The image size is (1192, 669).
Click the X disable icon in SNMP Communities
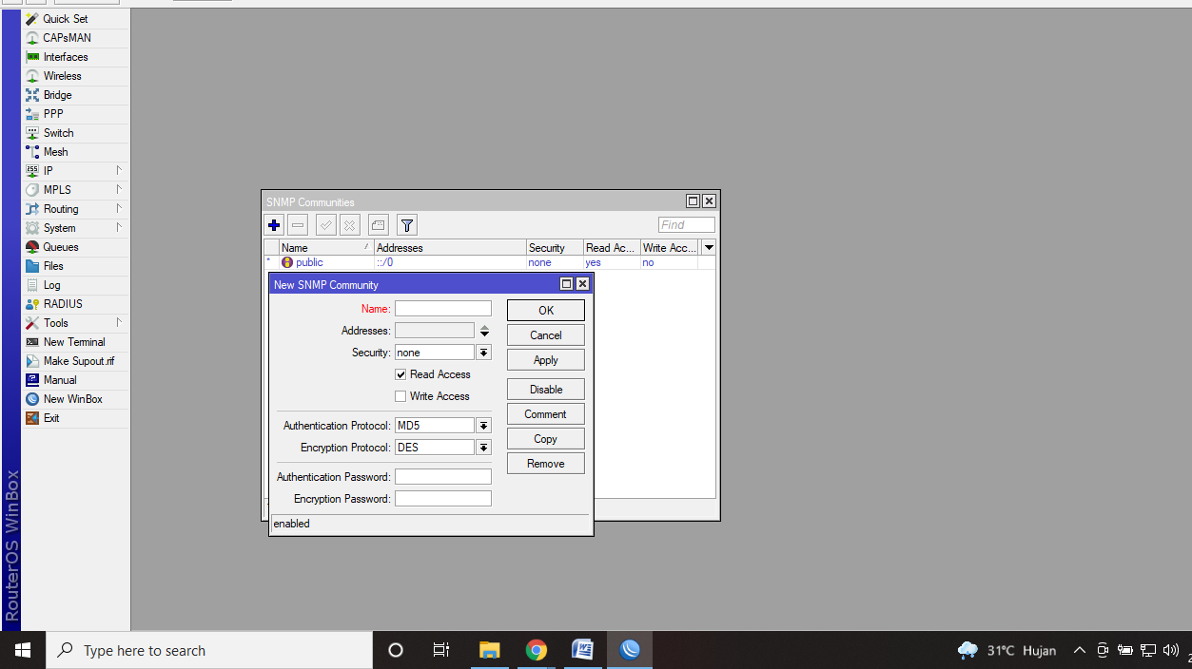pyautogui.click(x=349, y=225)
